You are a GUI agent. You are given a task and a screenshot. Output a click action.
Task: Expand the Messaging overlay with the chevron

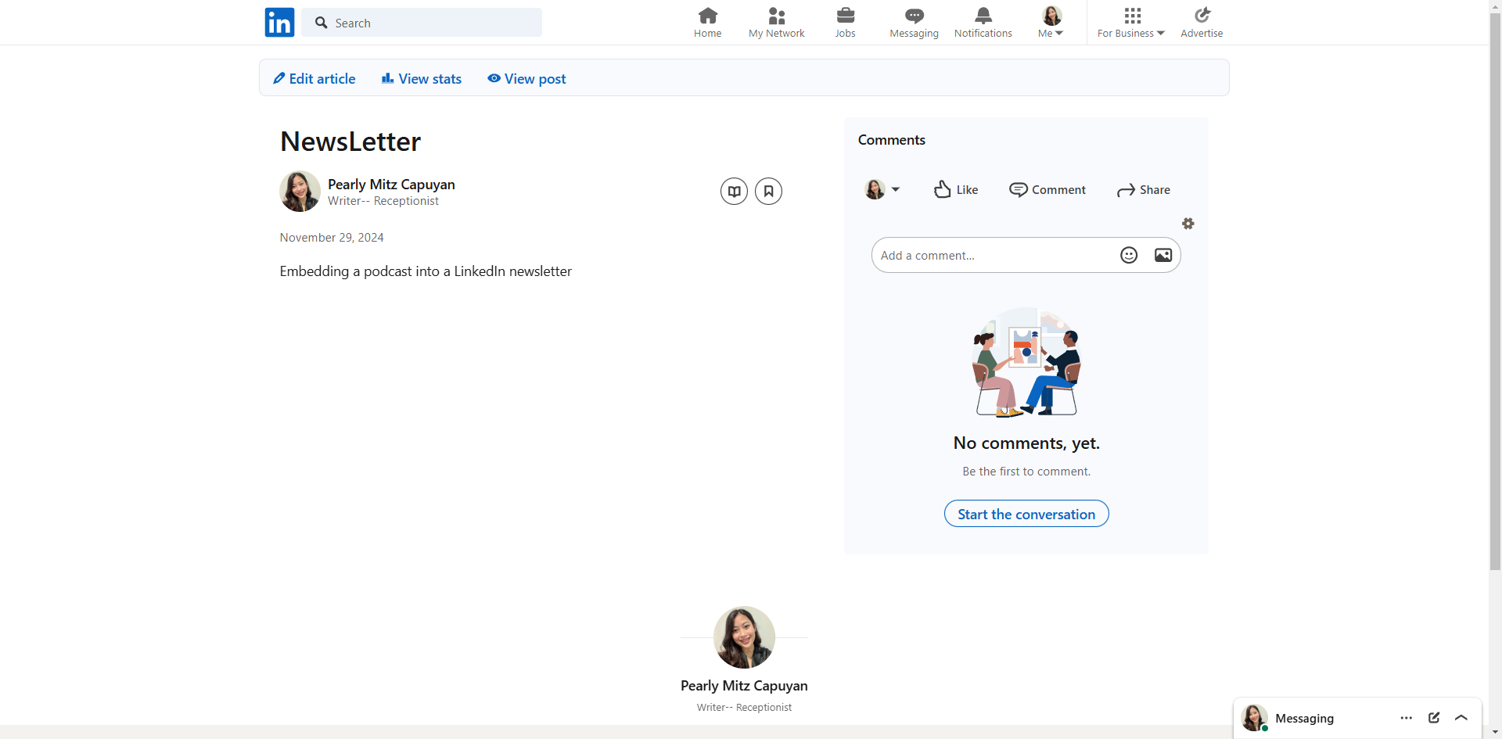tap(1461, 718)
